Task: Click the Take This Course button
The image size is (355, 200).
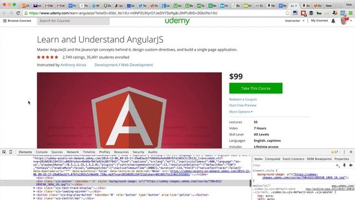Action: coord(256,88)
